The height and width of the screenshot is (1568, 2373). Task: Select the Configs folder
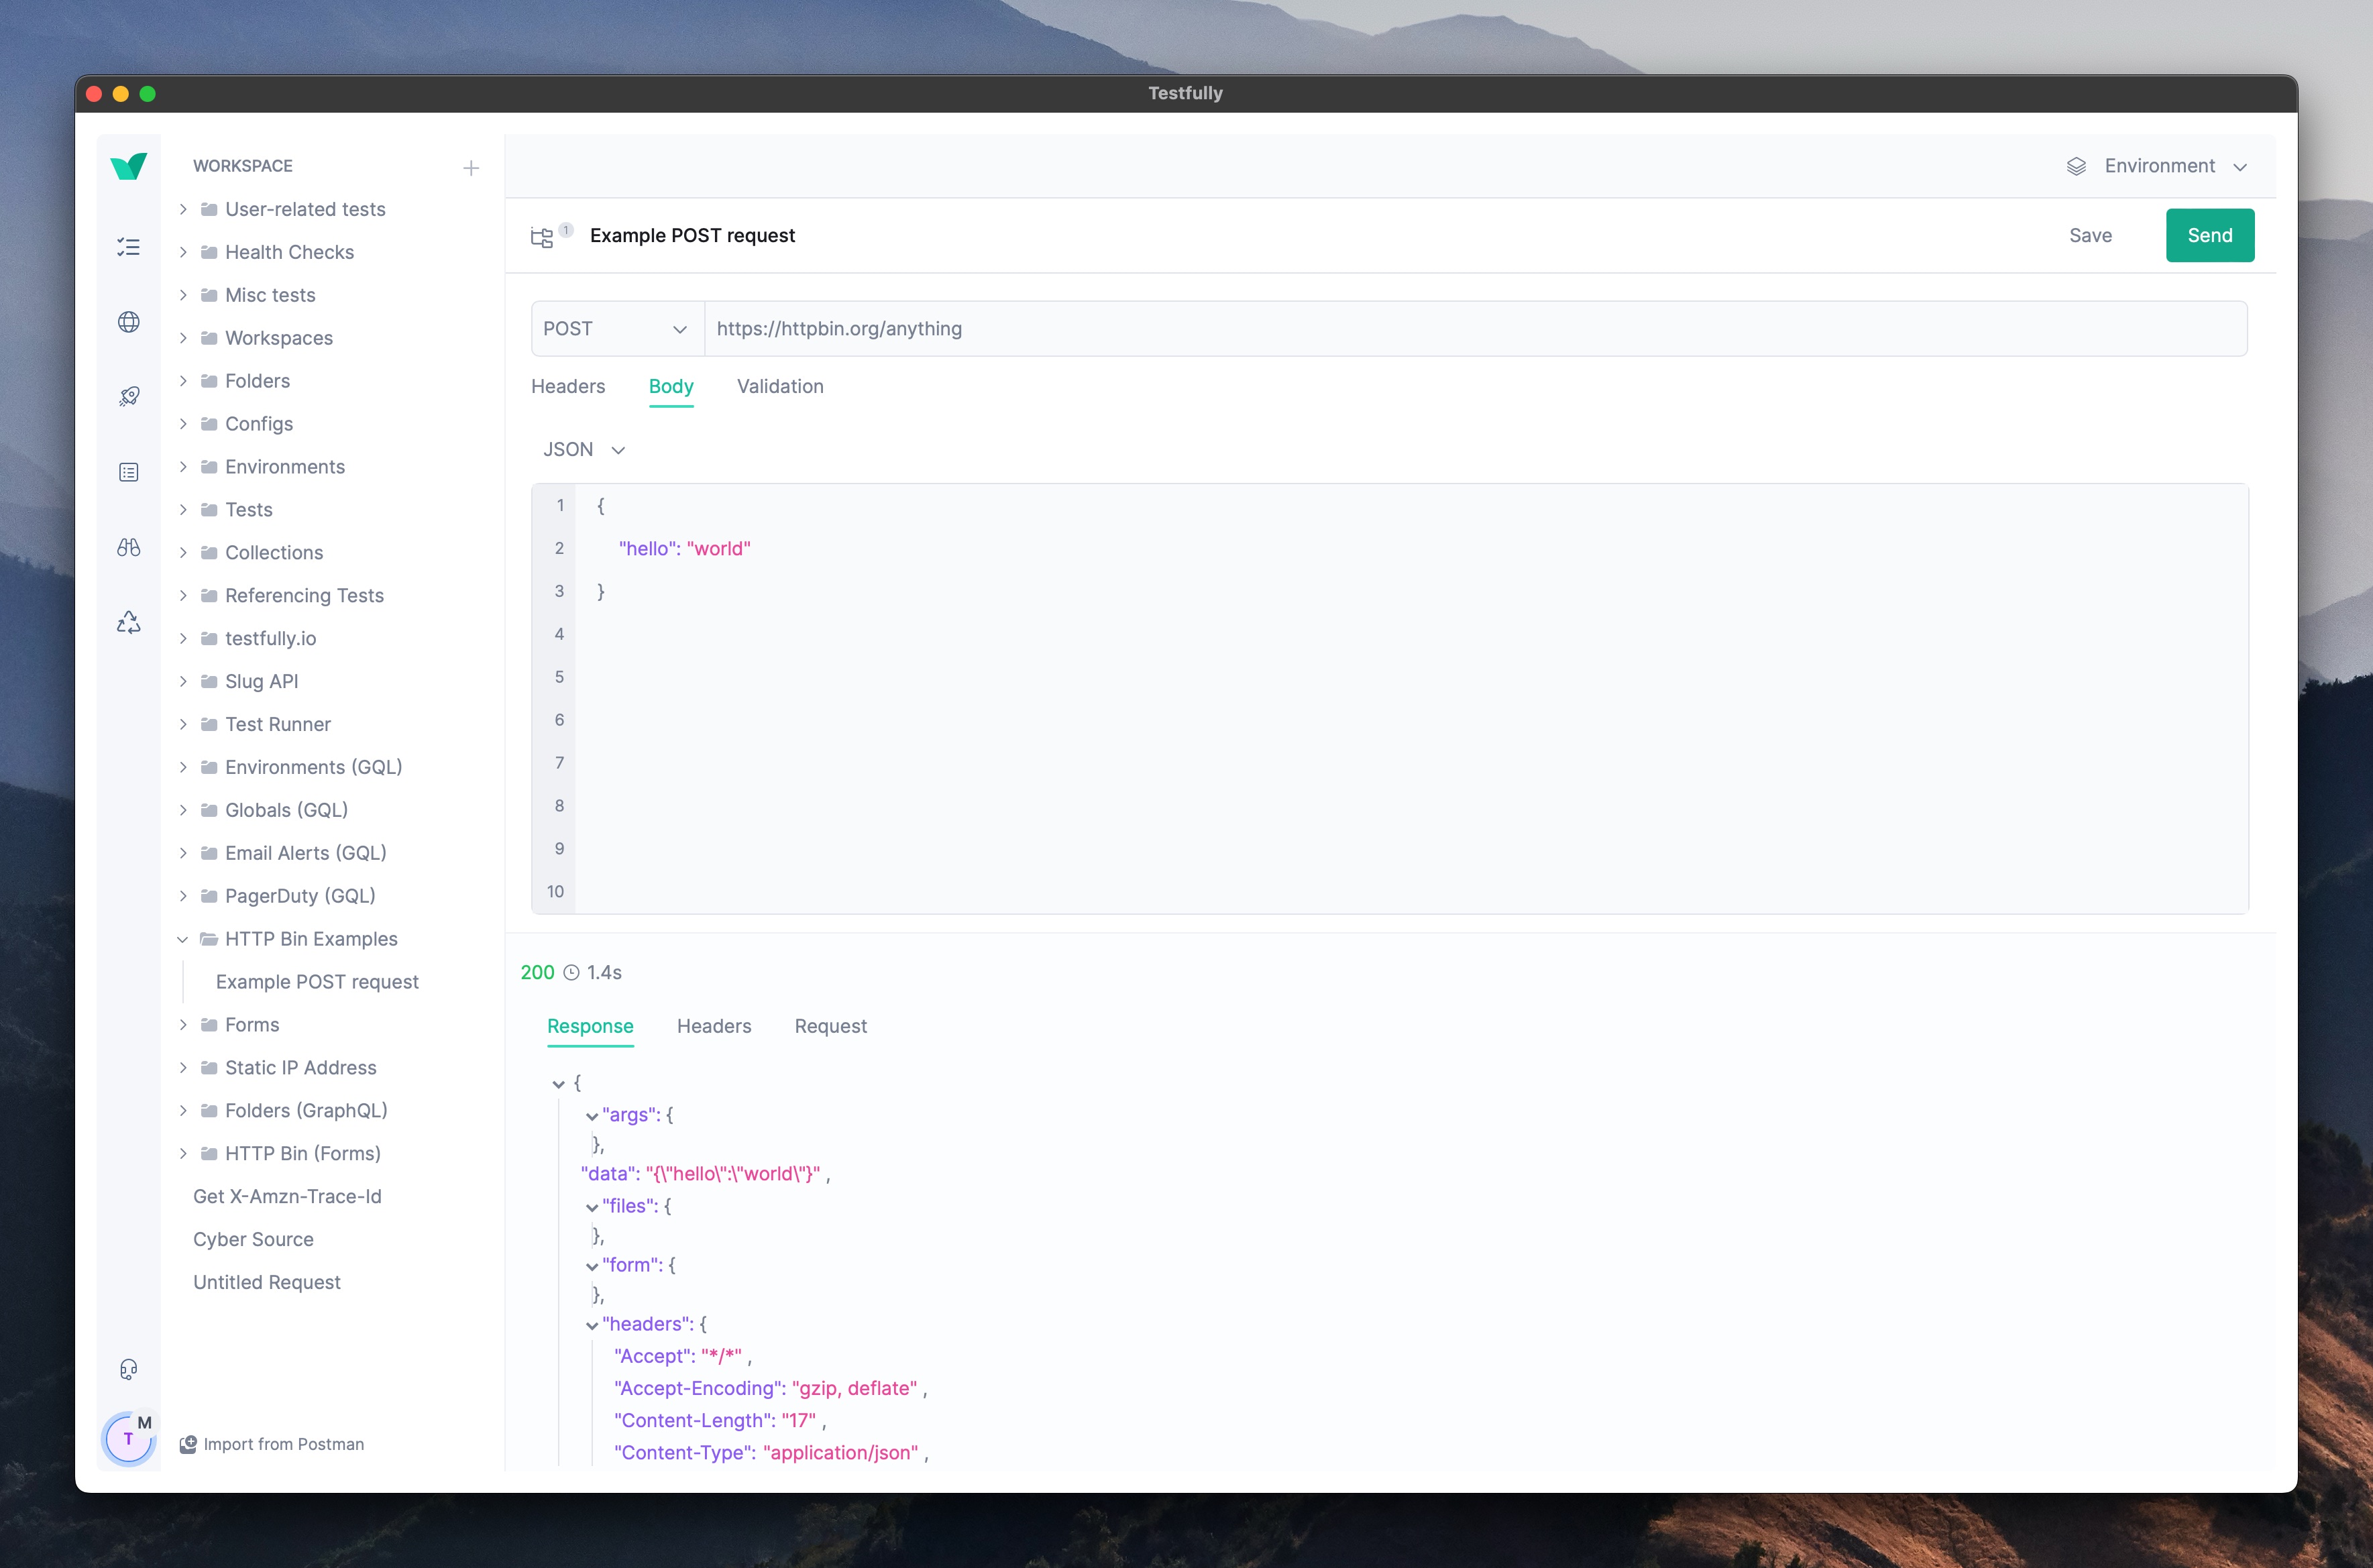click(x=259, y=424)
